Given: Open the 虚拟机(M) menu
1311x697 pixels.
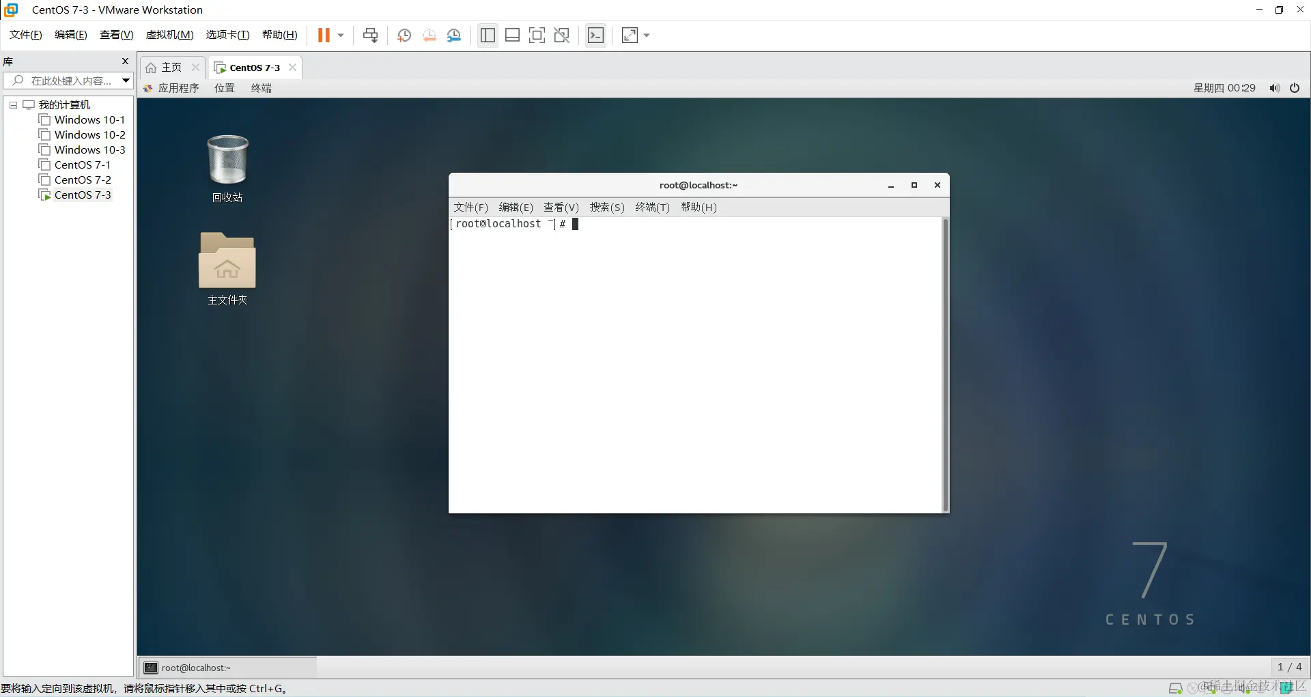Looking at the screenshot, I should click(170, 35).
